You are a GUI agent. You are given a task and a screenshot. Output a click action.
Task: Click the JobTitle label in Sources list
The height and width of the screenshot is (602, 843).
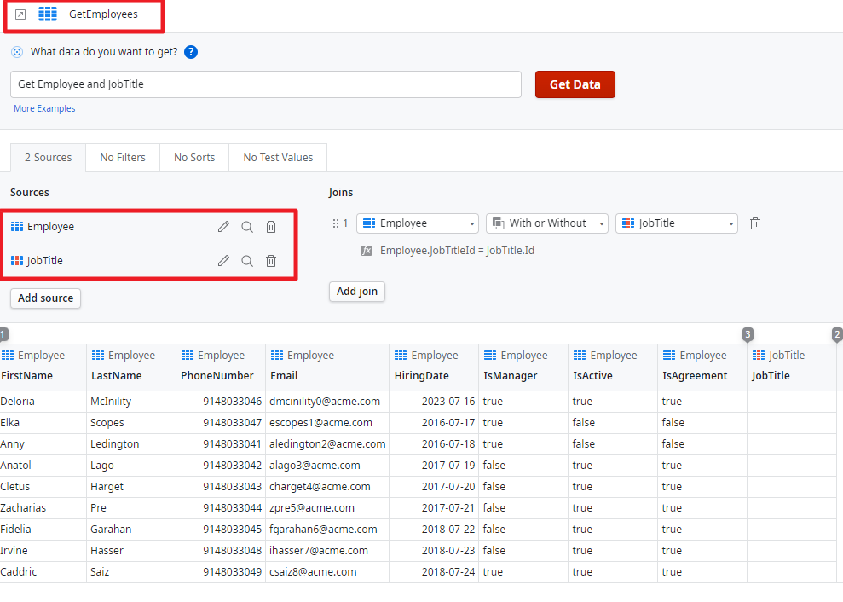click(x=45, y=261)
